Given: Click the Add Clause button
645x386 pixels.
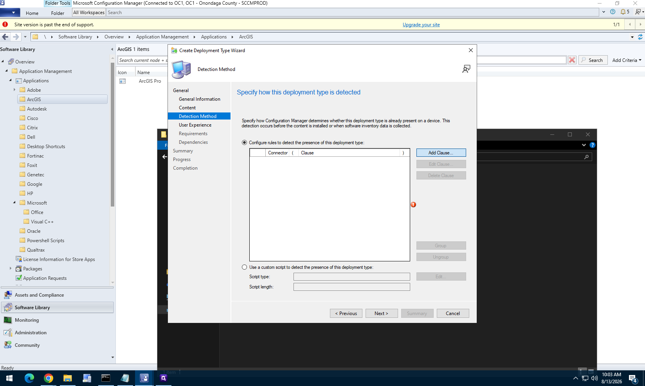Looking at the screenshot, I should (x=441, y=153).
